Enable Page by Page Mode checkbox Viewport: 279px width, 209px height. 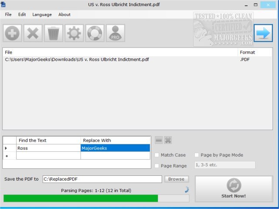coord(197,155)
